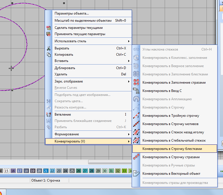Click the scissors icon next to Вырезать
This screenshot has height=195, width=223.
coord(49,49)
